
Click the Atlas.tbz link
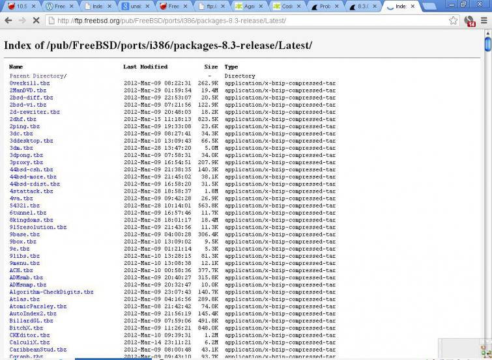coord(25,299)
